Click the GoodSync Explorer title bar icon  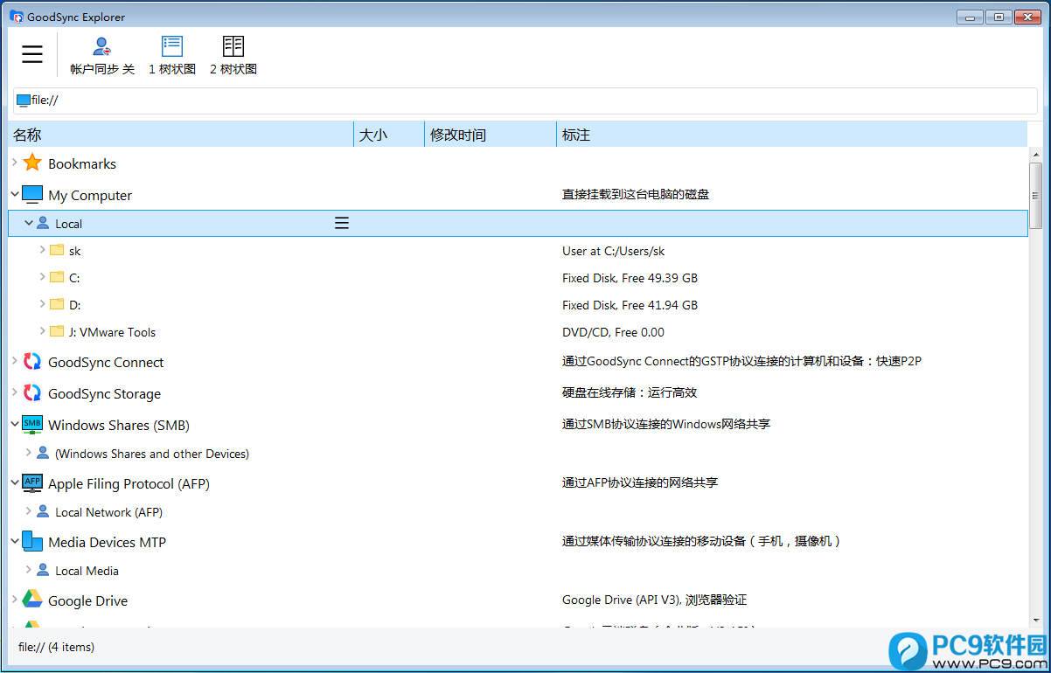click(x=17, y=17)
